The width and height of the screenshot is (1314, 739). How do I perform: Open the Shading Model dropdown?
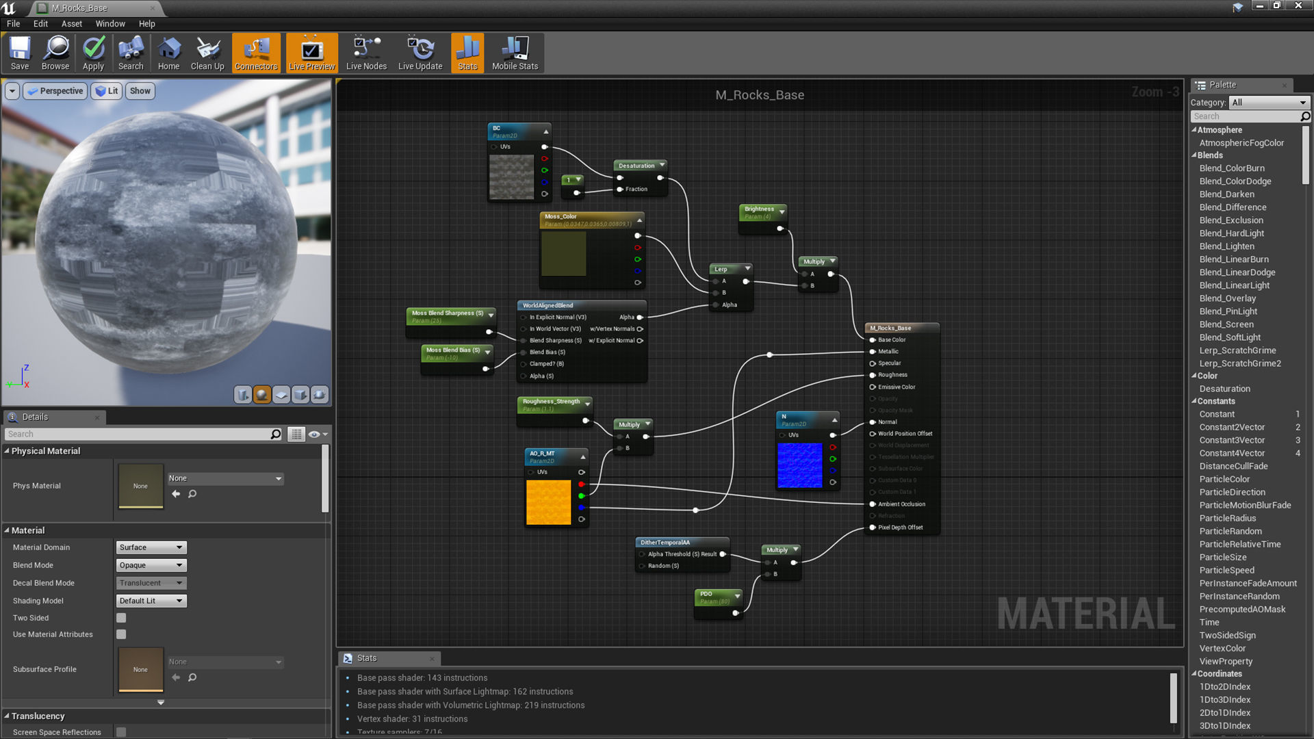[x=151, y=601]
